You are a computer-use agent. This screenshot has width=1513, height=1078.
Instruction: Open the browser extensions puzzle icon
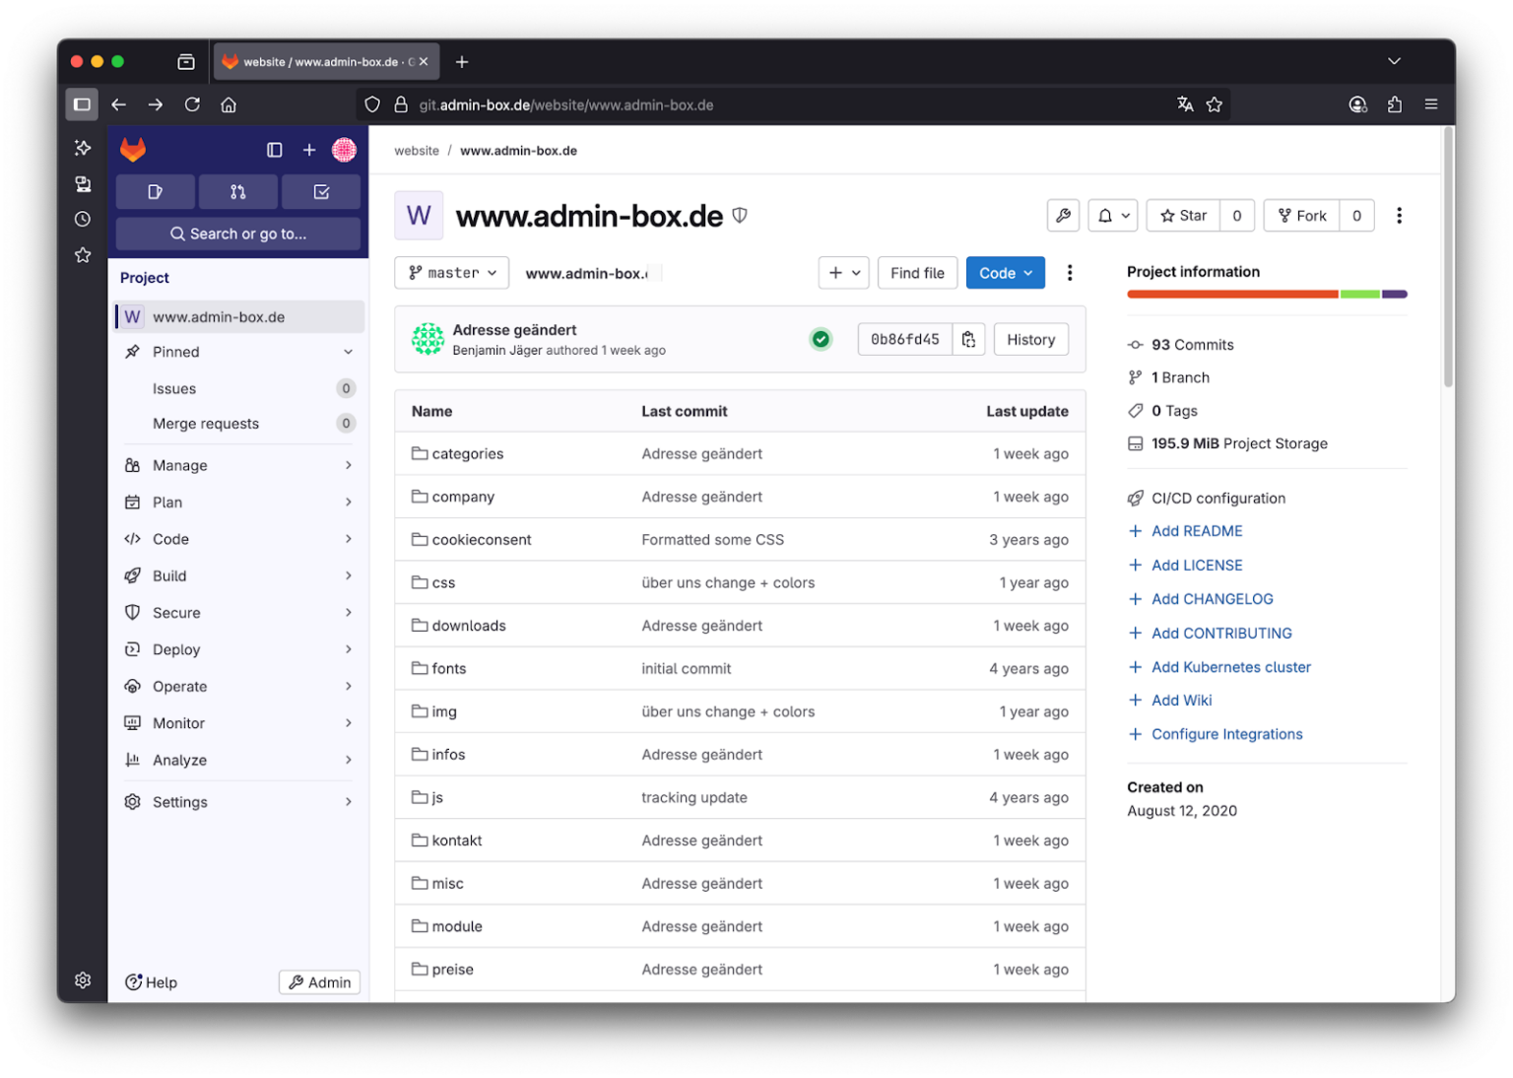pyautogui.click(x=1395, y=104)
